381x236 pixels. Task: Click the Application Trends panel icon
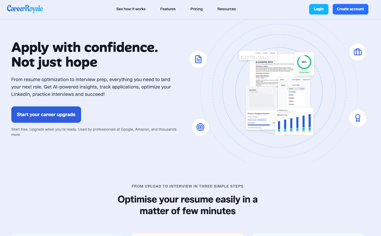click(x=277, y=110)
